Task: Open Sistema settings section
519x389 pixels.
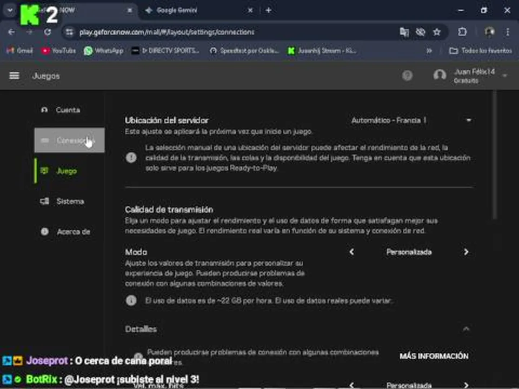Action: (69, 201)
